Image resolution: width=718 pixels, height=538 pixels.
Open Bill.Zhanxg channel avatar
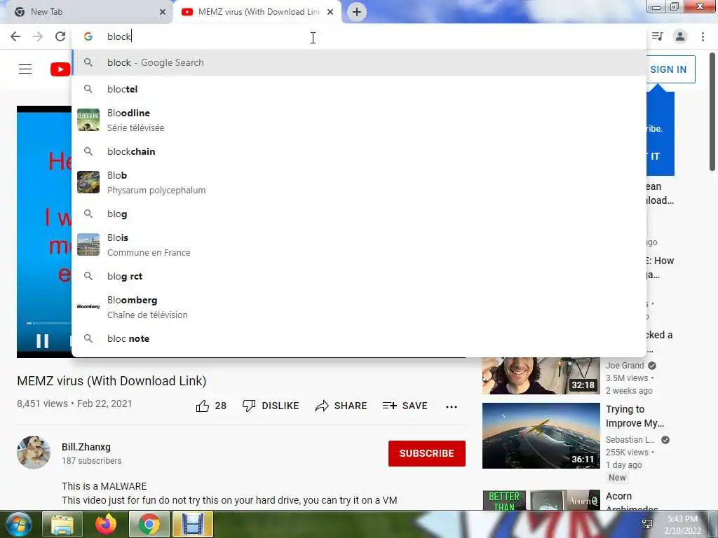[34, 453]
